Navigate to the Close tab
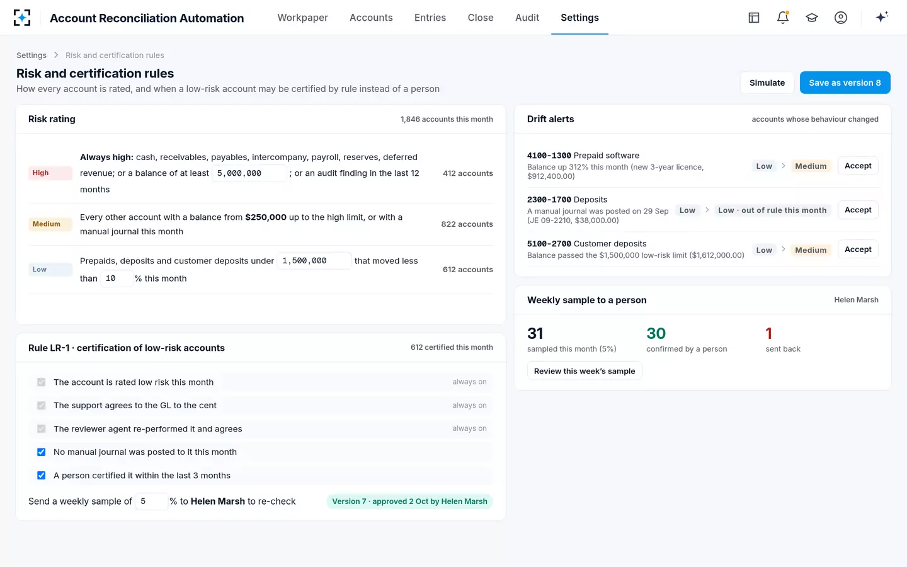 [481, 18]
